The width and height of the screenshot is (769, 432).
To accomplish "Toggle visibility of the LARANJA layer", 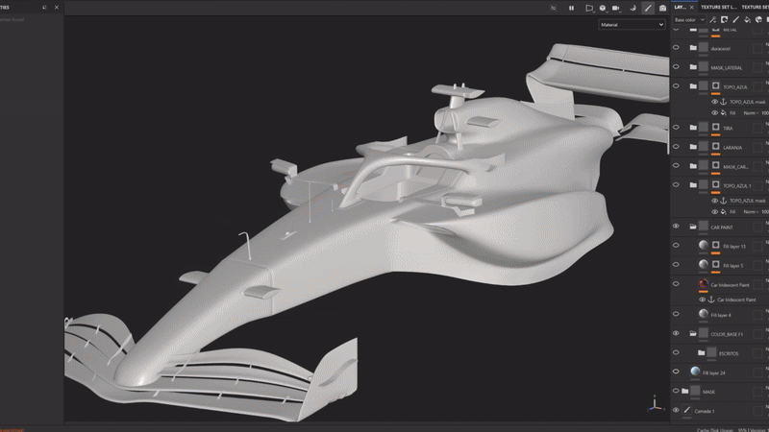I will click(676, 147).
